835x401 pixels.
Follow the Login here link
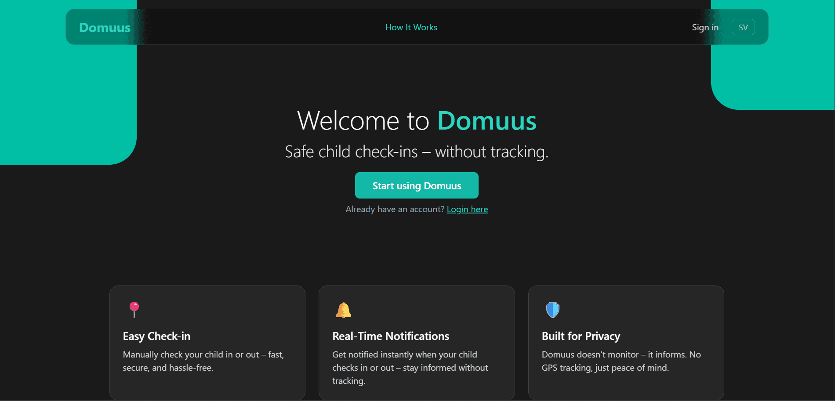[x=467, y=209]
